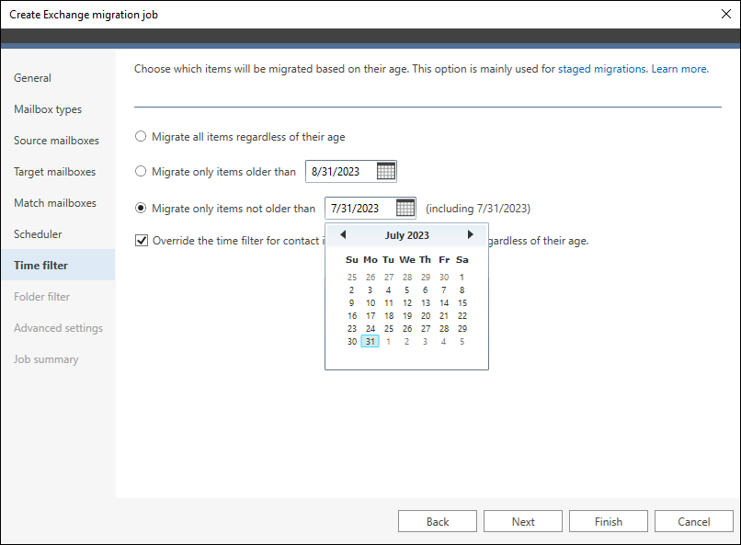Go to previous month in calendar
741x545 pixels.
click(x=343, y=234)
